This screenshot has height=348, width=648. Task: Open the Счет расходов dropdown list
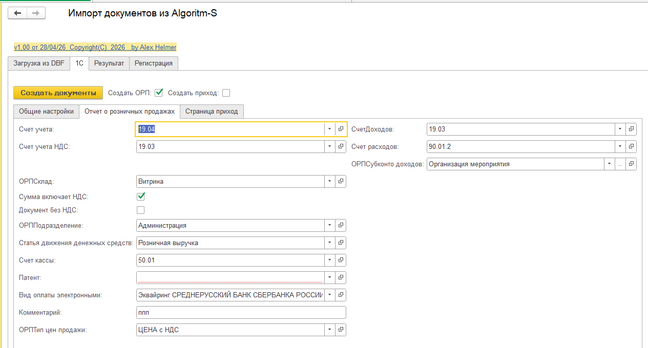(x=620, y=147)
